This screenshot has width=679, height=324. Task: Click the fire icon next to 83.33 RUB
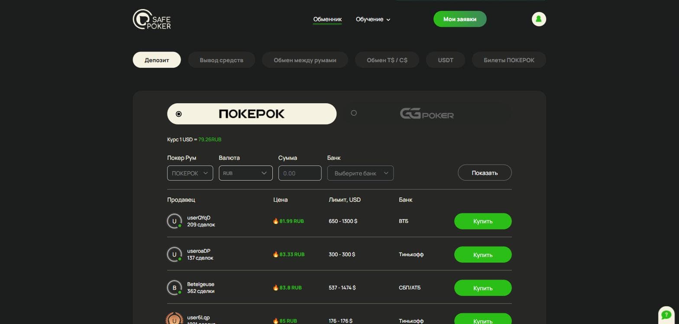275,254
